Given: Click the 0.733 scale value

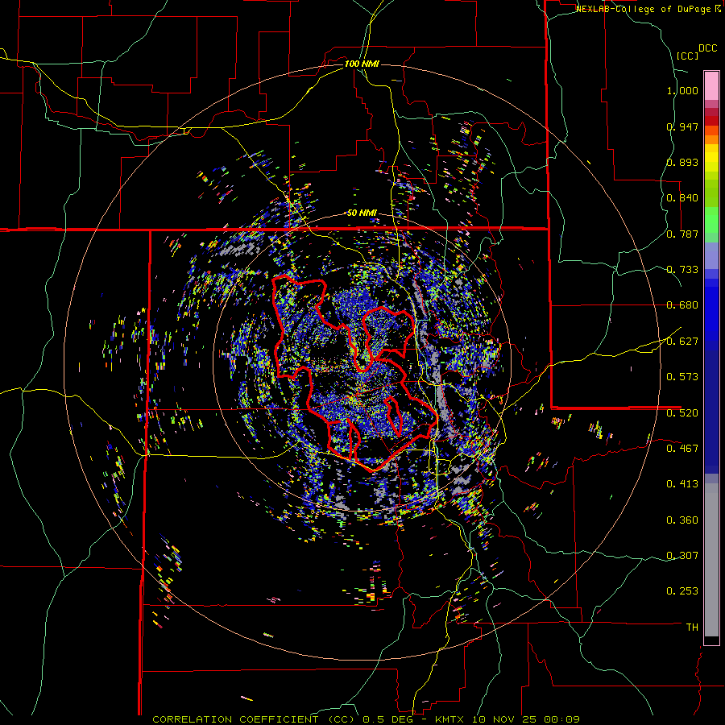Looking at the screenshot, I should pos(682,270).
